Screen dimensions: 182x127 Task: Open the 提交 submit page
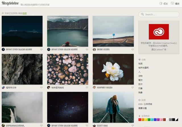(175, 4)
